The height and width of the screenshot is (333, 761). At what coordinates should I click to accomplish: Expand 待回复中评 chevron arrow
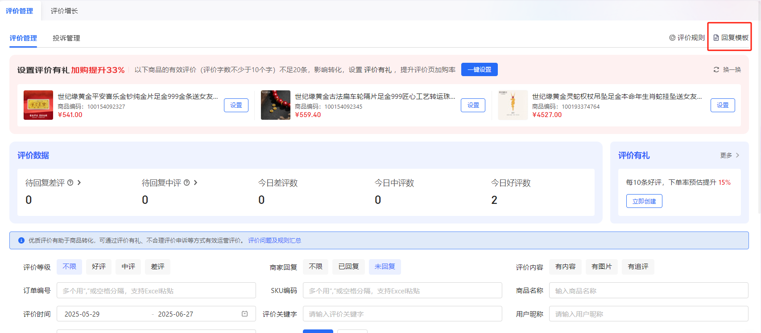coord(195,183)
